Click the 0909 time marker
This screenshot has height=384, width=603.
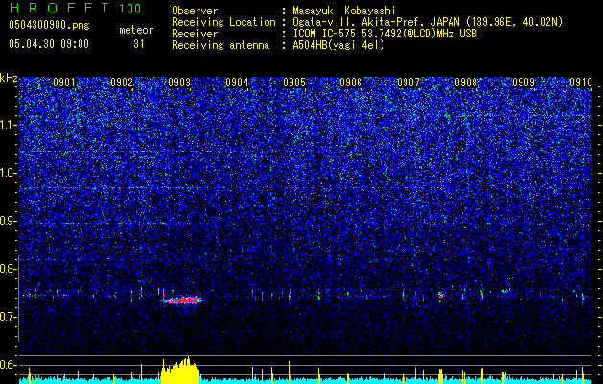point(523,83)
